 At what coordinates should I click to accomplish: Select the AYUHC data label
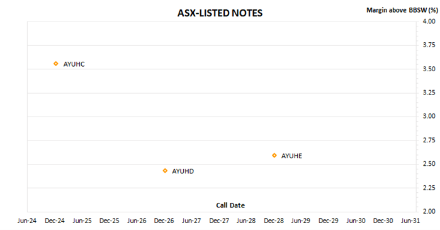(74, 64)
